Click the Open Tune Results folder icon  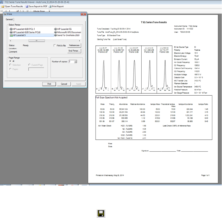pos(3,6)
